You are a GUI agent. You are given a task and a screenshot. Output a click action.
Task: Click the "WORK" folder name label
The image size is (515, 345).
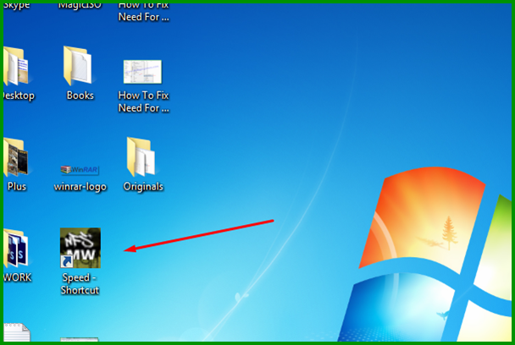17,277
